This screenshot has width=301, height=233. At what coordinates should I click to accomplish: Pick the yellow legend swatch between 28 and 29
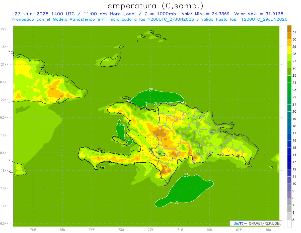(289, 50)
